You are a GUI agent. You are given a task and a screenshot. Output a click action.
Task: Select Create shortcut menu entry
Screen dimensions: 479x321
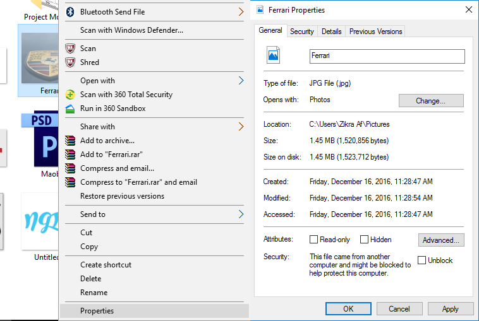point(154,265)
